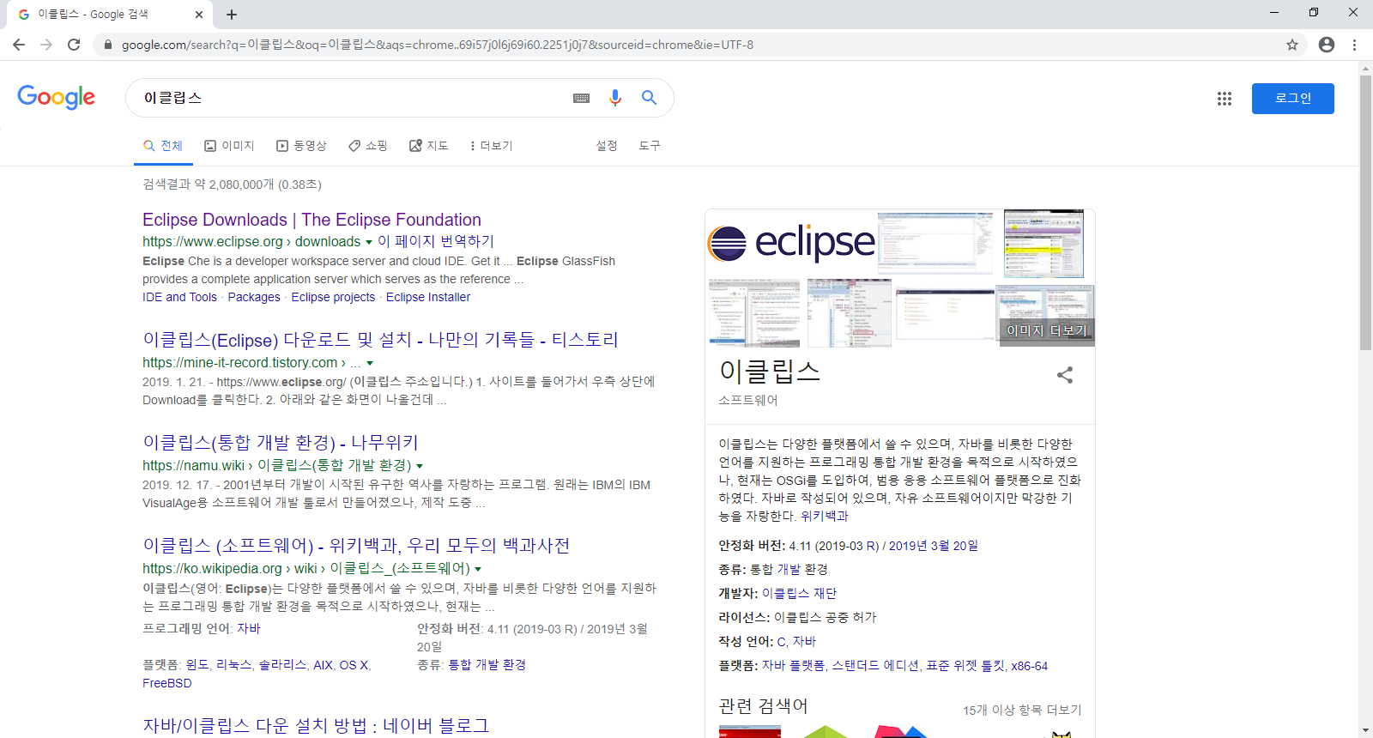Click the 위키백과 link in panel description

point(825,516)
